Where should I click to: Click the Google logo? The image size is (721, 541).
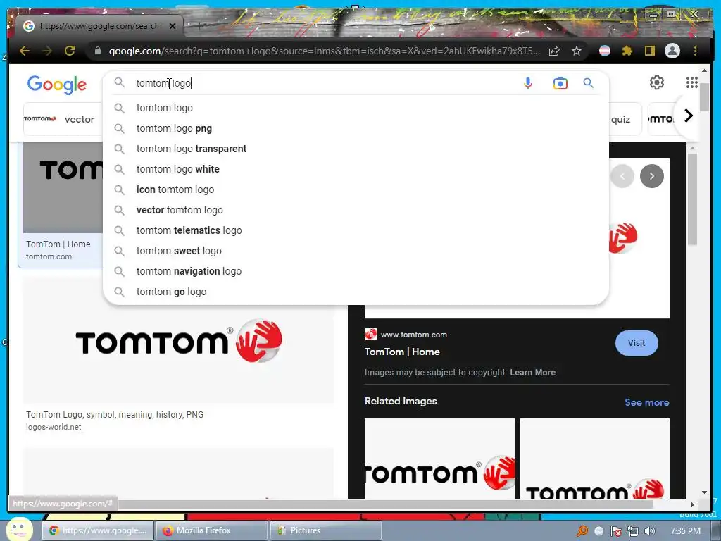tap(56, 85)
